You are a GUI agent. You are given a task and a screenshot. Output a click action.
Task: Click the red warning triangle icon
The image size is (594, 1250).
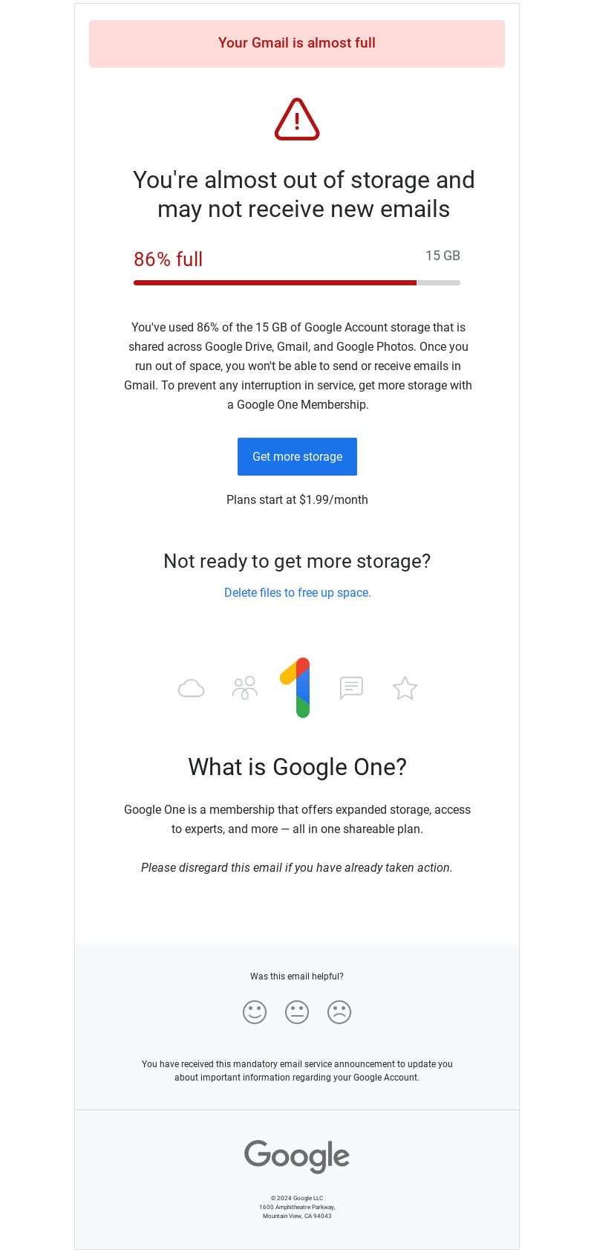tap(297, 119)
